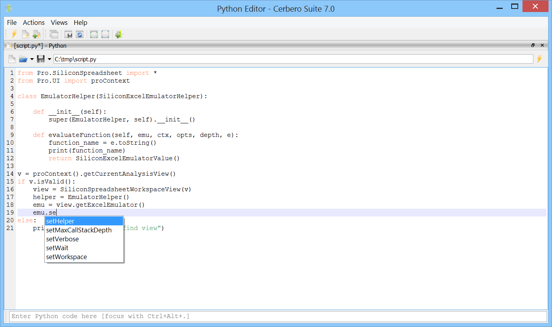Click the blank new file icon beside the path field

click(x=12, y=59)
